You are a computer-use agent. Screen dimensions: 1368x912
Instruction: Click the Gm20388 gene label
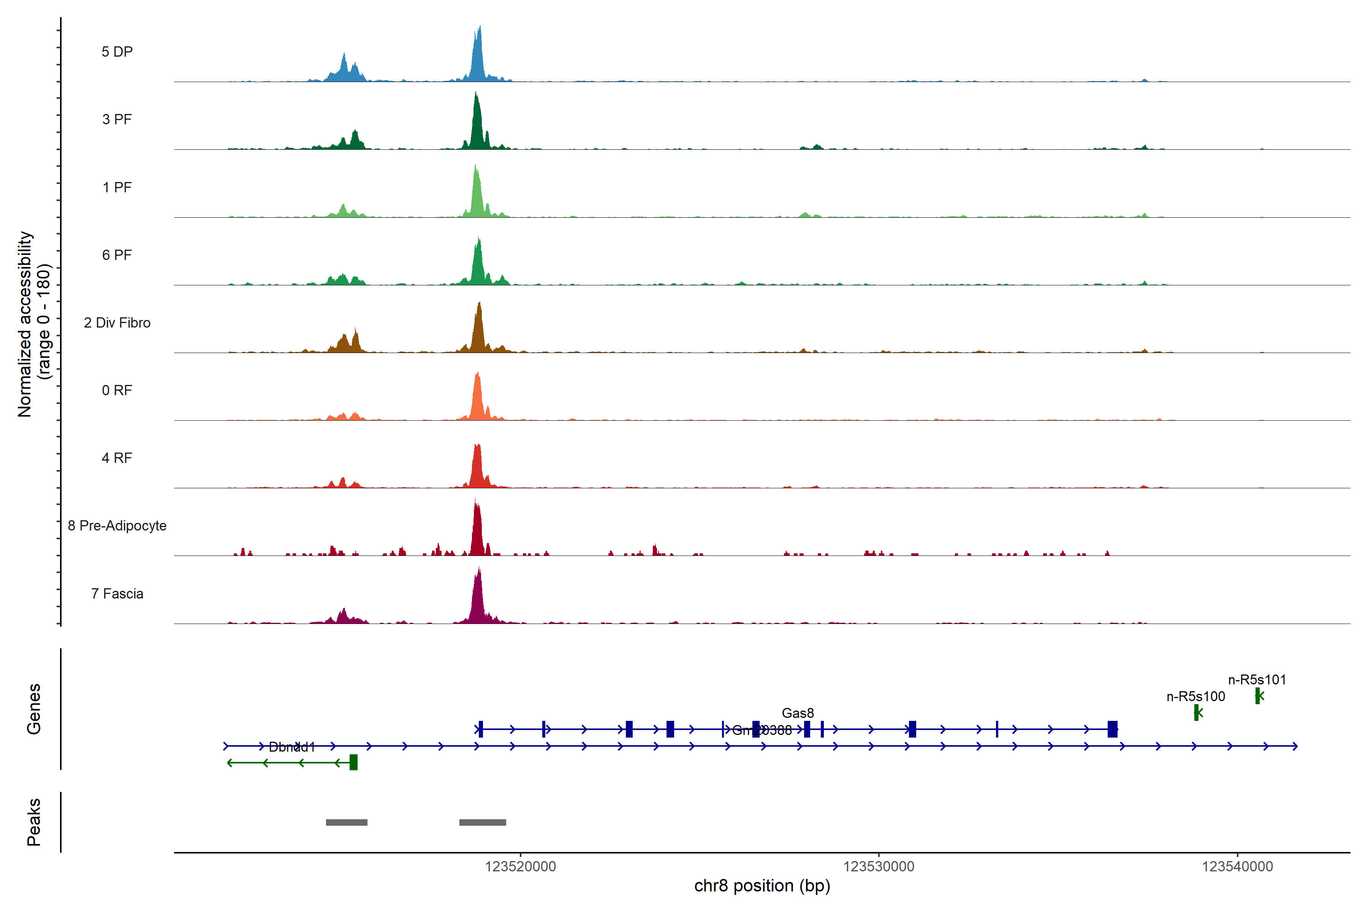762,730
